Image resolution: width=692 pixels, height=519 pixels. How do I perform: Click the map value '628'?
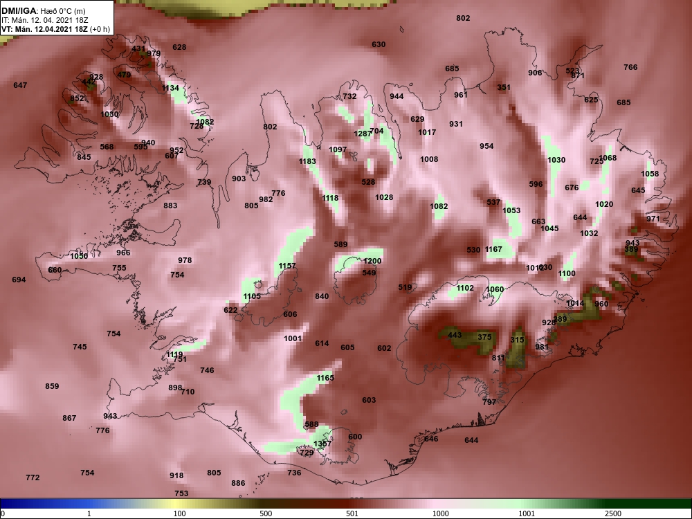click(x=179, y=47)
